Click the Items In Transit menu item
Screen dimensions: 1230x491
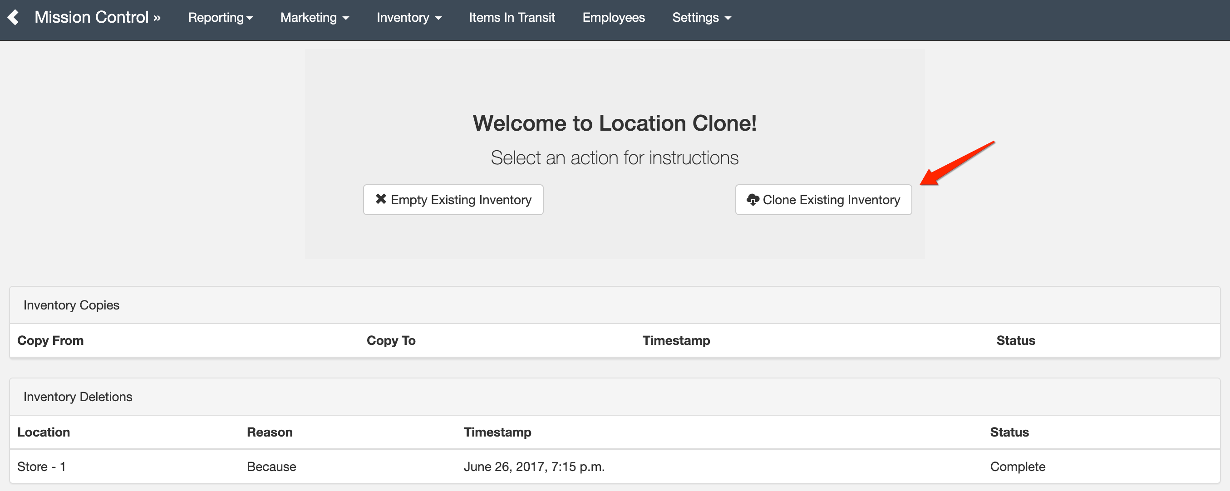pos(512,17)
